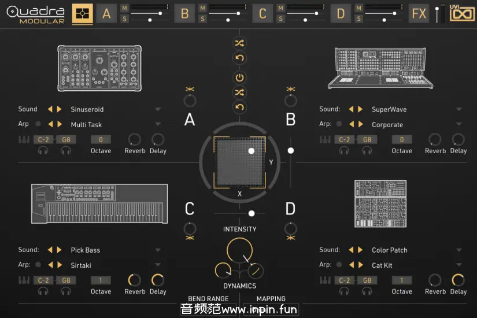The width and height of the screenshot is (477, 318).
Task: Mute layer D with M button
Action: point(358,8)
